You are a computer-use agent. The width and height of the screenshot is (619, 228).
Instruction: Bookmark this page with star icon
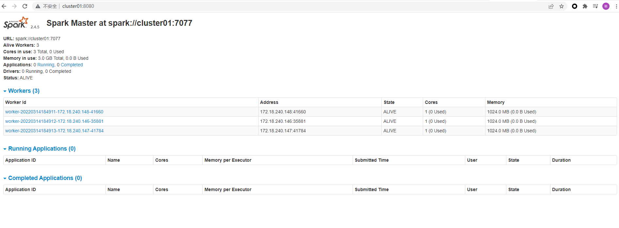point(562,6)
